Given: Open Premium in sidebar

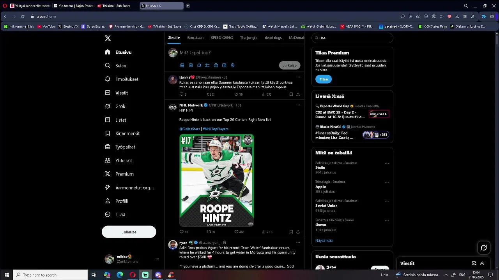Looking at the screenshot, I should click(119, 174).
